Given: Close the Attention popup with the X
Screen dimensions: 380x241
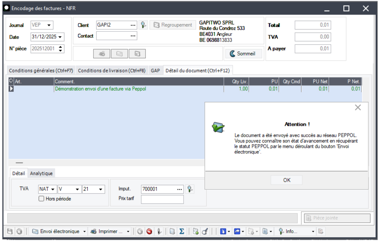Looking at the screenshot, I should (x=358, y=108).
